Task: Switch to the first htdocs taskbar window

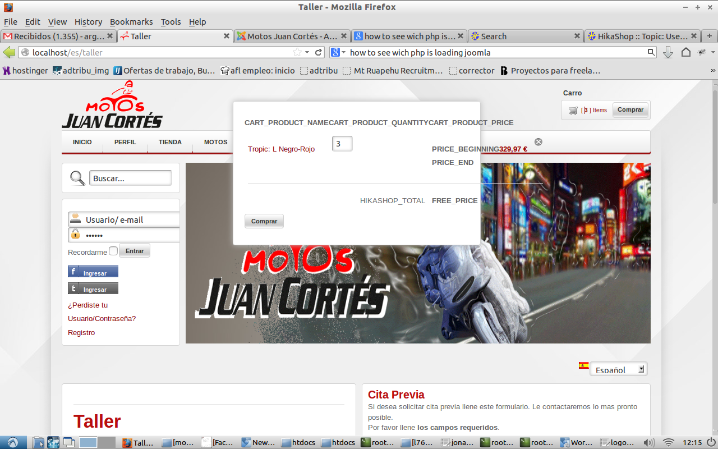Action: [299, 442]
